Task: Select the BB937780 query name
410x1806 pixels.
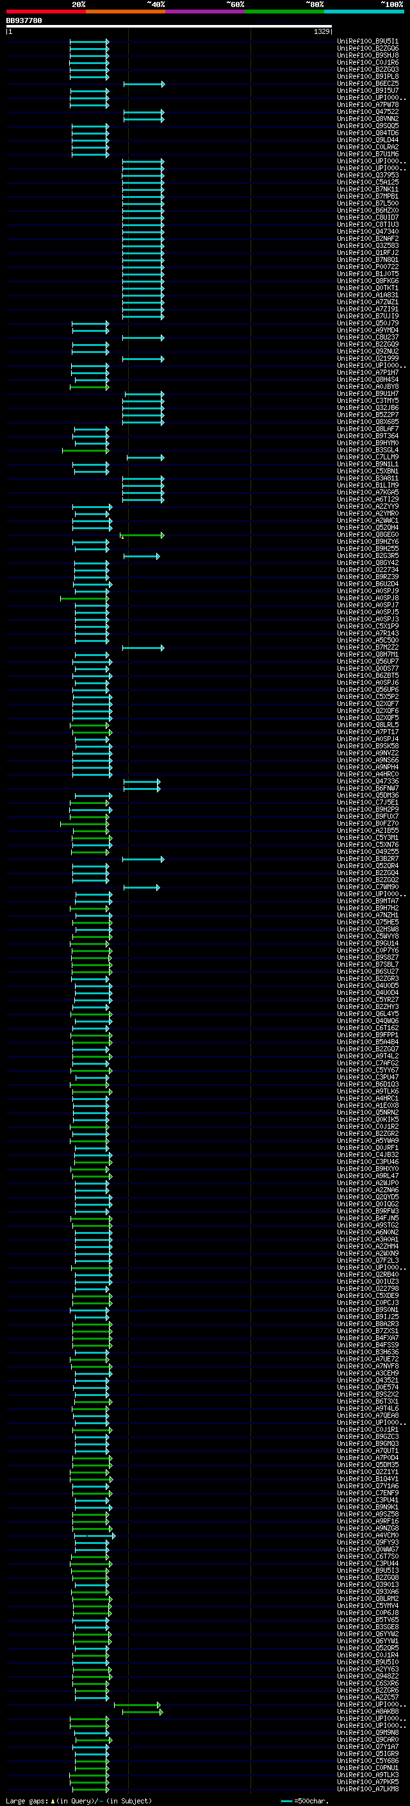Action: (x=24, y=21)
